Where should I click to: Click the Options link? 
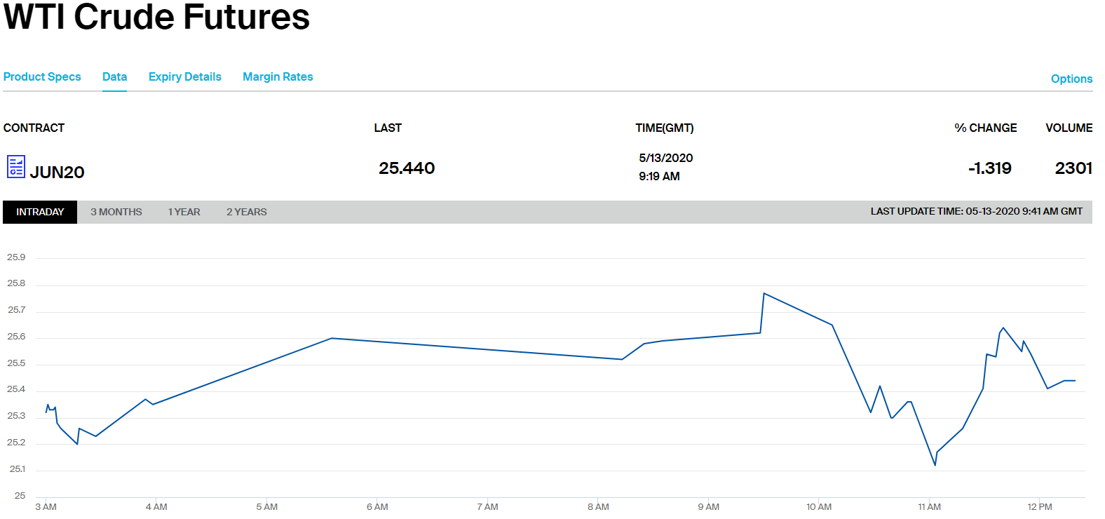tap(1071, 79)
